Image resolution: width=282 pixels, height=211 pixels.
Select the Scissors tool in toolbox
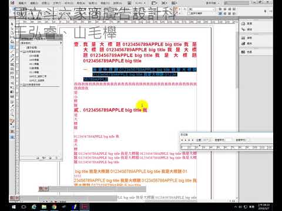coord(12,83)
